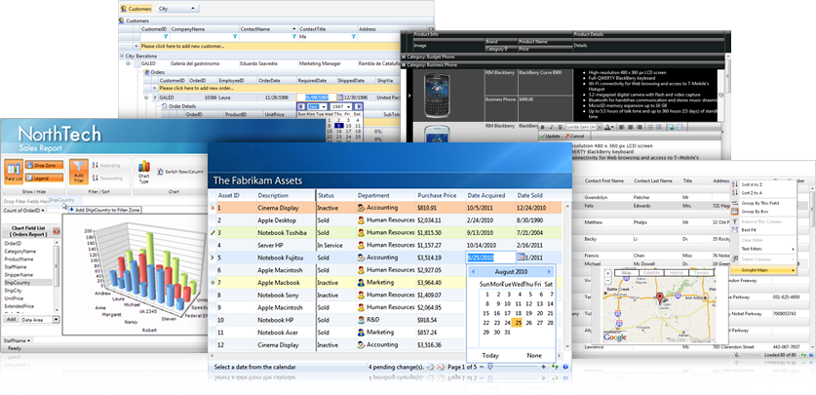Click Cancel in the product editor toolbar

point(574,136)
